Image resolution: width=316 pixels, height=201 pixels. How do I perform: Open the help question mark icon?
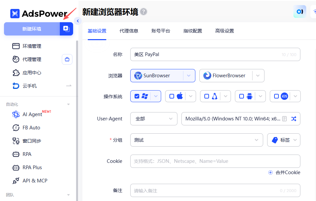point(144,12)
